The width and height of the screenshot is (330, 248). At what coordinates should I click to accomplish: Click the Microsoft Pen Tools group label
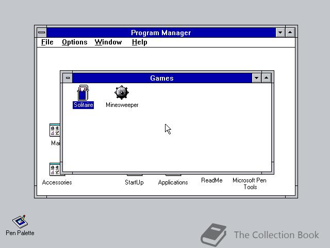pos(250,184)
